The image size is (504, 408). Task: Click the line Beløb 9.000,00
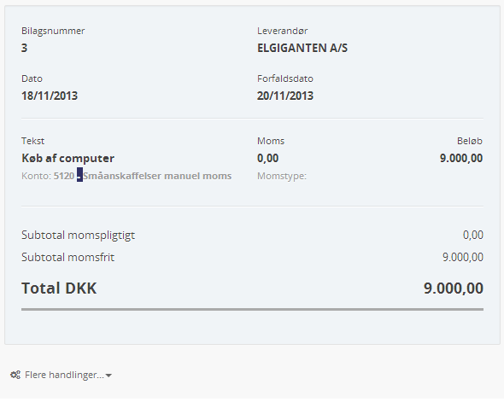461,158
